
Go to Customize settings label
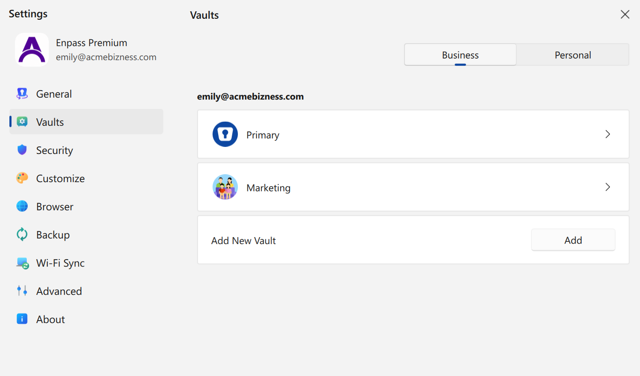[x=61, y=178]
